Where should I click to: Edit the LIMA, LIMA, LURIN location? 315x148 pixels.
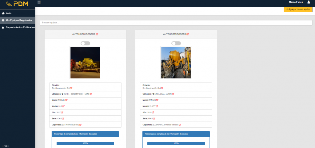(173, 94)
